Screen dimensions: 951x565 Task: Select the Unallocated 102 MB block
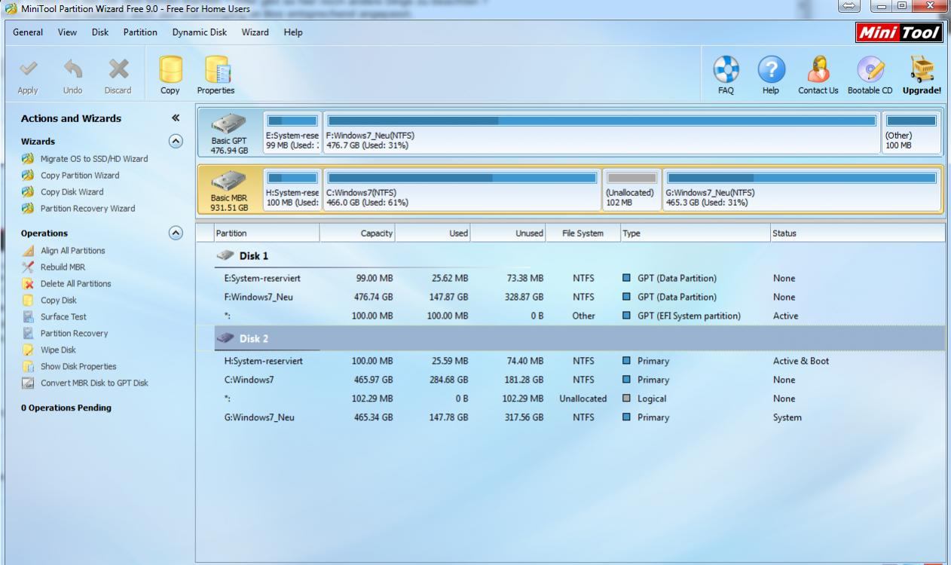[631, 191]
